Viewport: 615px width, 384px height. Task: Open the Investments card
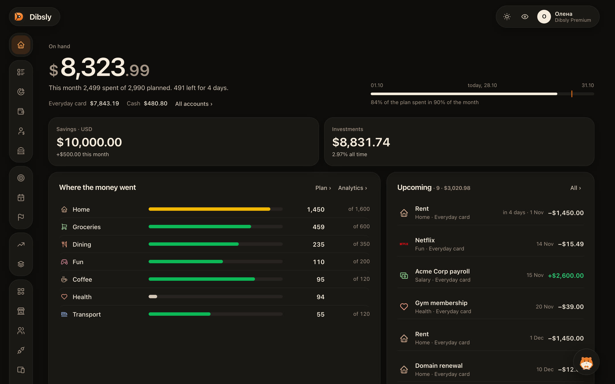pos(459,142)
